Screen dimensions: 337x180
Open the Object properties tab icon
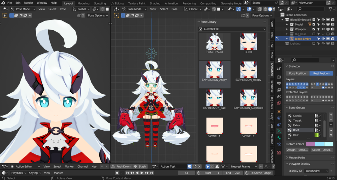(x=279, y=111)
